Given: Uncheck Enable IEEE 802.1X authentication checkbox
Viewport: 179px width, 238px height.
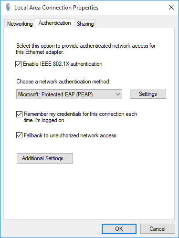Looking at the screenshot, I should (19, 64).
